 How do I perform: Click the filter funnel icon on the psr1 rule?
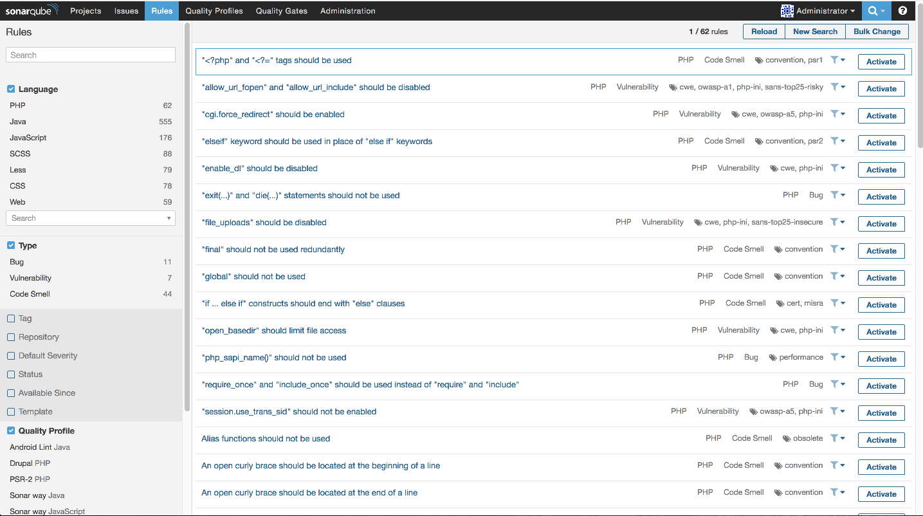tap(836, 59)
